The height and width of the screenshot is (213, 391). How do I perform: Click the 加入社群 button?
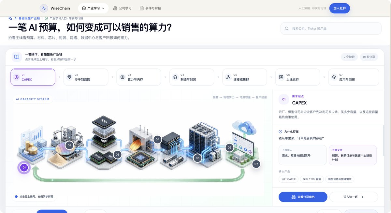point(340,8)
